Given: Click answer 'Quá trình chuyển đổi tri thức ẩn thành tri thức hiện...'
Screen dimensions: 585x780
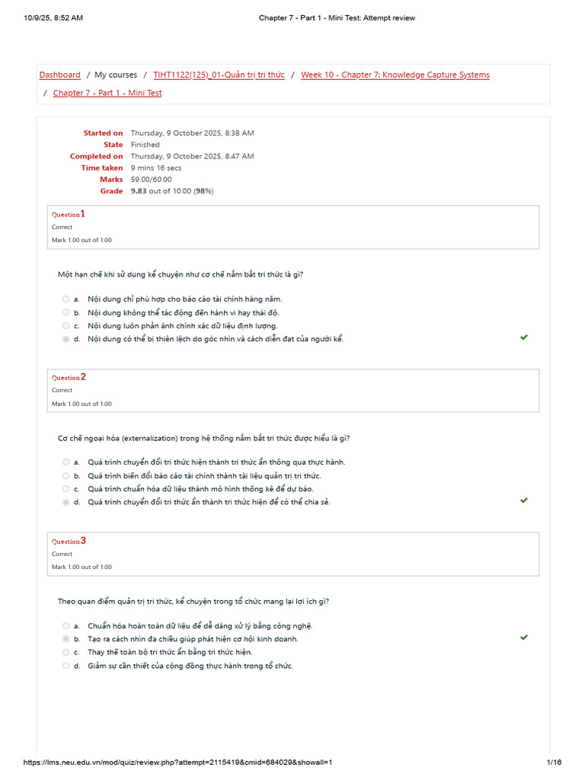Looking at the screenshot, I should click(x=209, y=502).
